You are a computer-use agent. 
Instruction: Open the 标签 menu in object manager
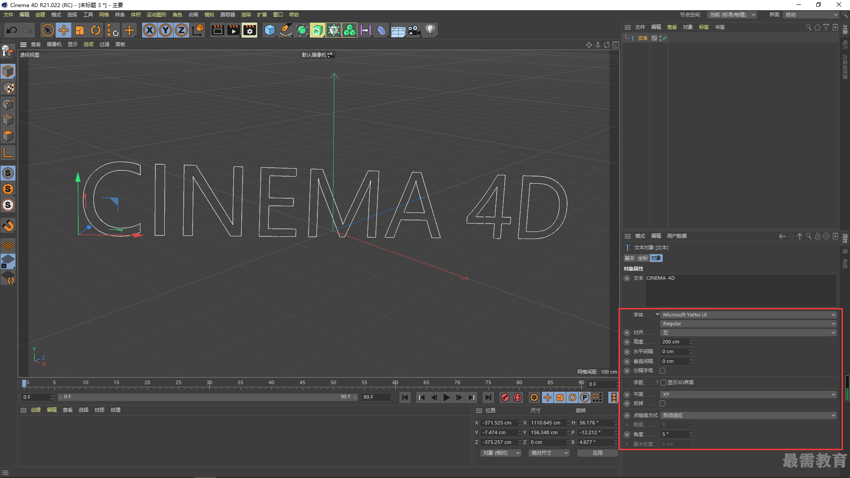(x=704, y=27)
